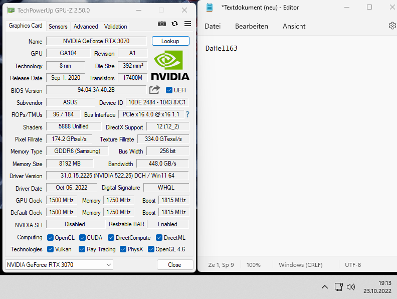Switch to the Validation tab

tap(115, 27)
